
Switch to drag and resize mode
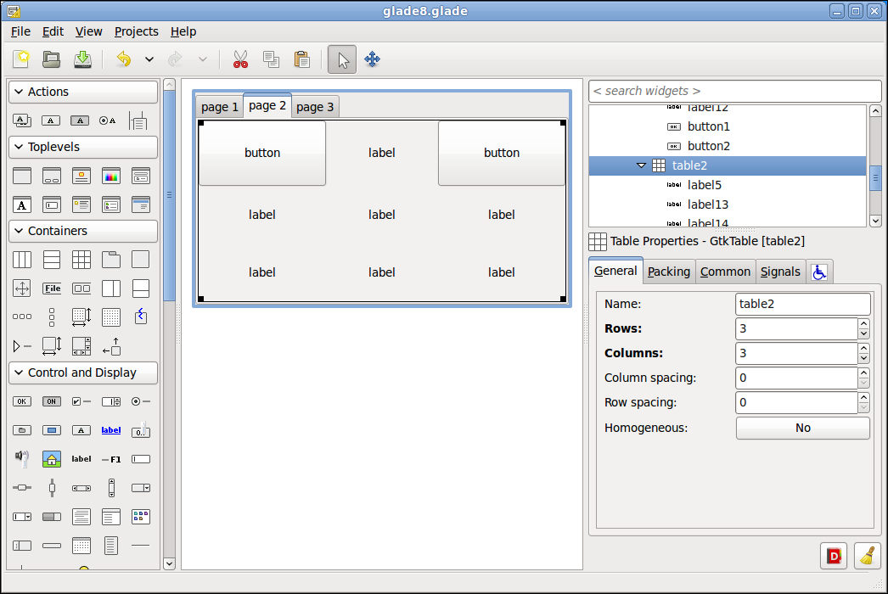click(x=372, y=59)
